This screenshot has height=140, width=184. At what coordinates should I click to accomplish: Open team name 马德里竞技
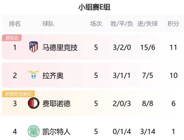pyautogui.click(x=60, y=47)
